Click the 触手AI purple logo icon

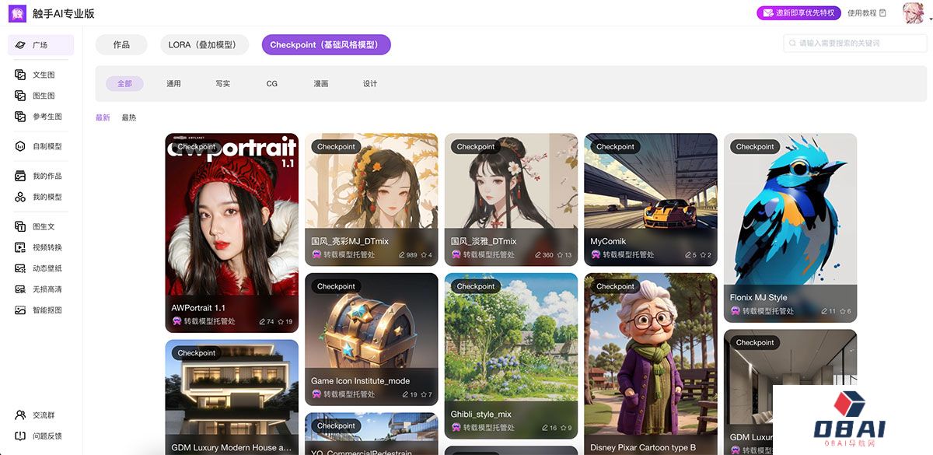tap(17, 13)
